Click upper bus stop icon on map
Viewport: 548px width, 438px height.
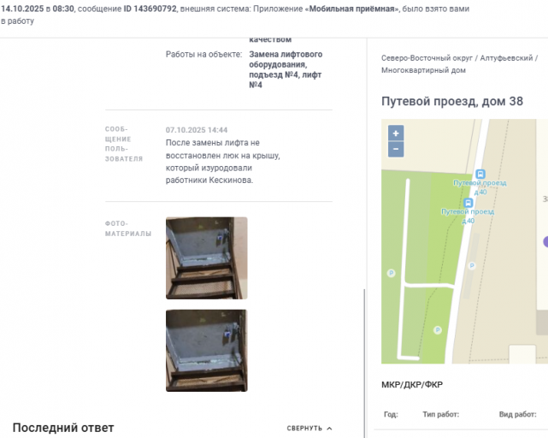coord(480,174)
